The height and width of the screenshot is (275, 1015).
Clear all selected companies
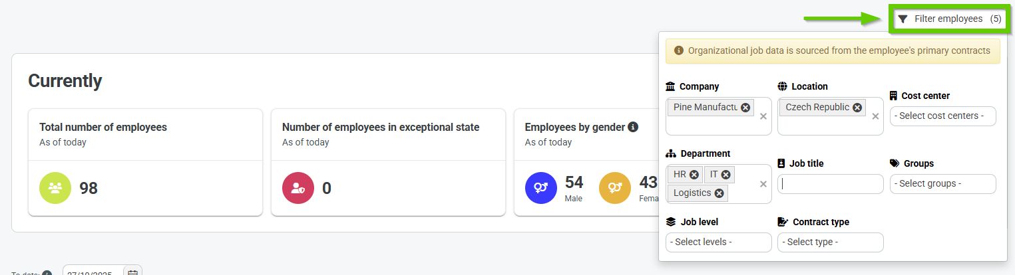(x=763, y=116)
